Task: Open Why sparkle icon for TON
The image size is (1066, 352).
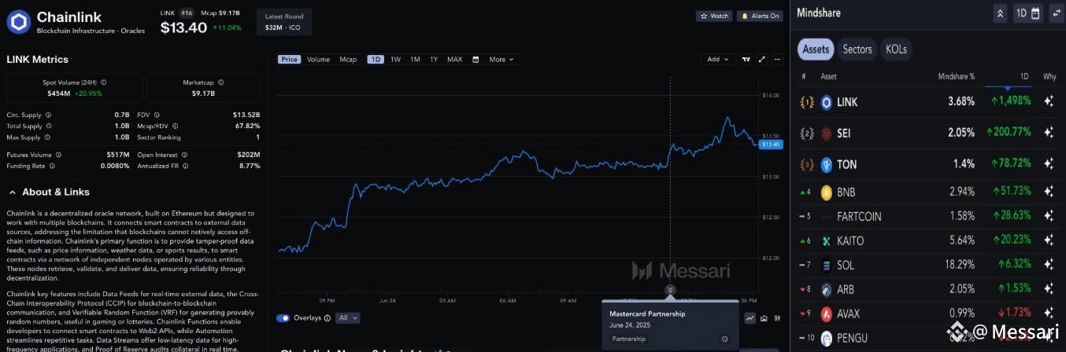Action: (x=1049, y=164)
